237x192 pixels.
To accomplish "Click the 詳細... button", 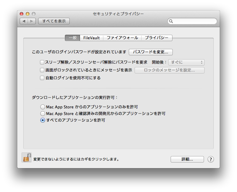I will point(187,159).
